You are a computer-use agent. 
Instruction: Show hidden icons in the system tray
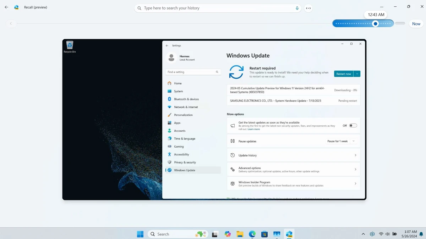click(363, 234)
